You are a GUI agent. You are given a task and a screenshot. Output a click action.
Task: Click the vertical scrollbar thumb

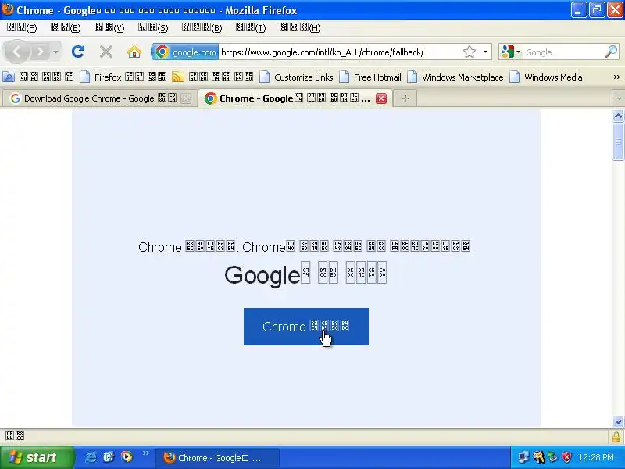point(618,141)
